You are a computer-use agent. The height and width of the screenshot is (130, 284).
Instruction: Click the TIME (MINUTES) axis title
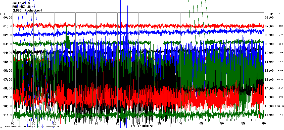(x=141, y=126)
